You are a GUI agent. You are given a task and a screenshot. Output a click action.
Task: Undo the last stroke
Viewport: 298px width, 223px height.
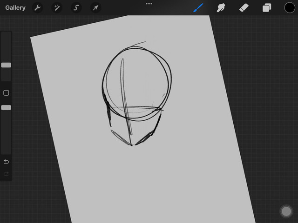(x=6, y=162)
